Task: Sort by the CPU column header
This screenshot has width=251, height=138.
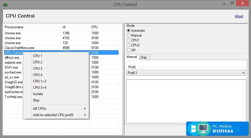Action: [x=104, y=27]
